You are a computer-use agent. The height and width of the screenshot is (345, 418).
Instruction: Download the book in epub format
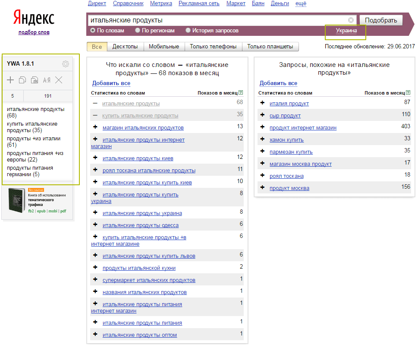(x=41, y=211)
